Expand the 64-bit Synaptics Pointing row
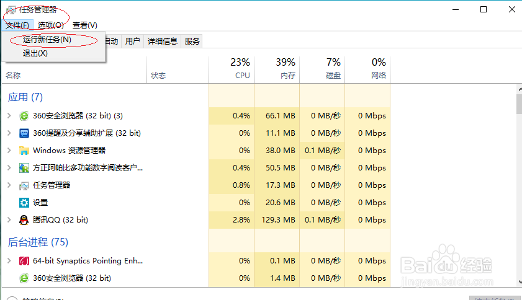The image size is (522, 300). (9, 261)
